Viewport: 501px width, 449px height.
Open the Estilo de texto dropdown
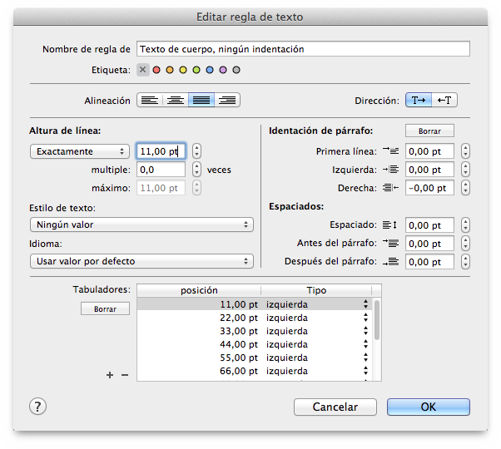tap(141, 224)
